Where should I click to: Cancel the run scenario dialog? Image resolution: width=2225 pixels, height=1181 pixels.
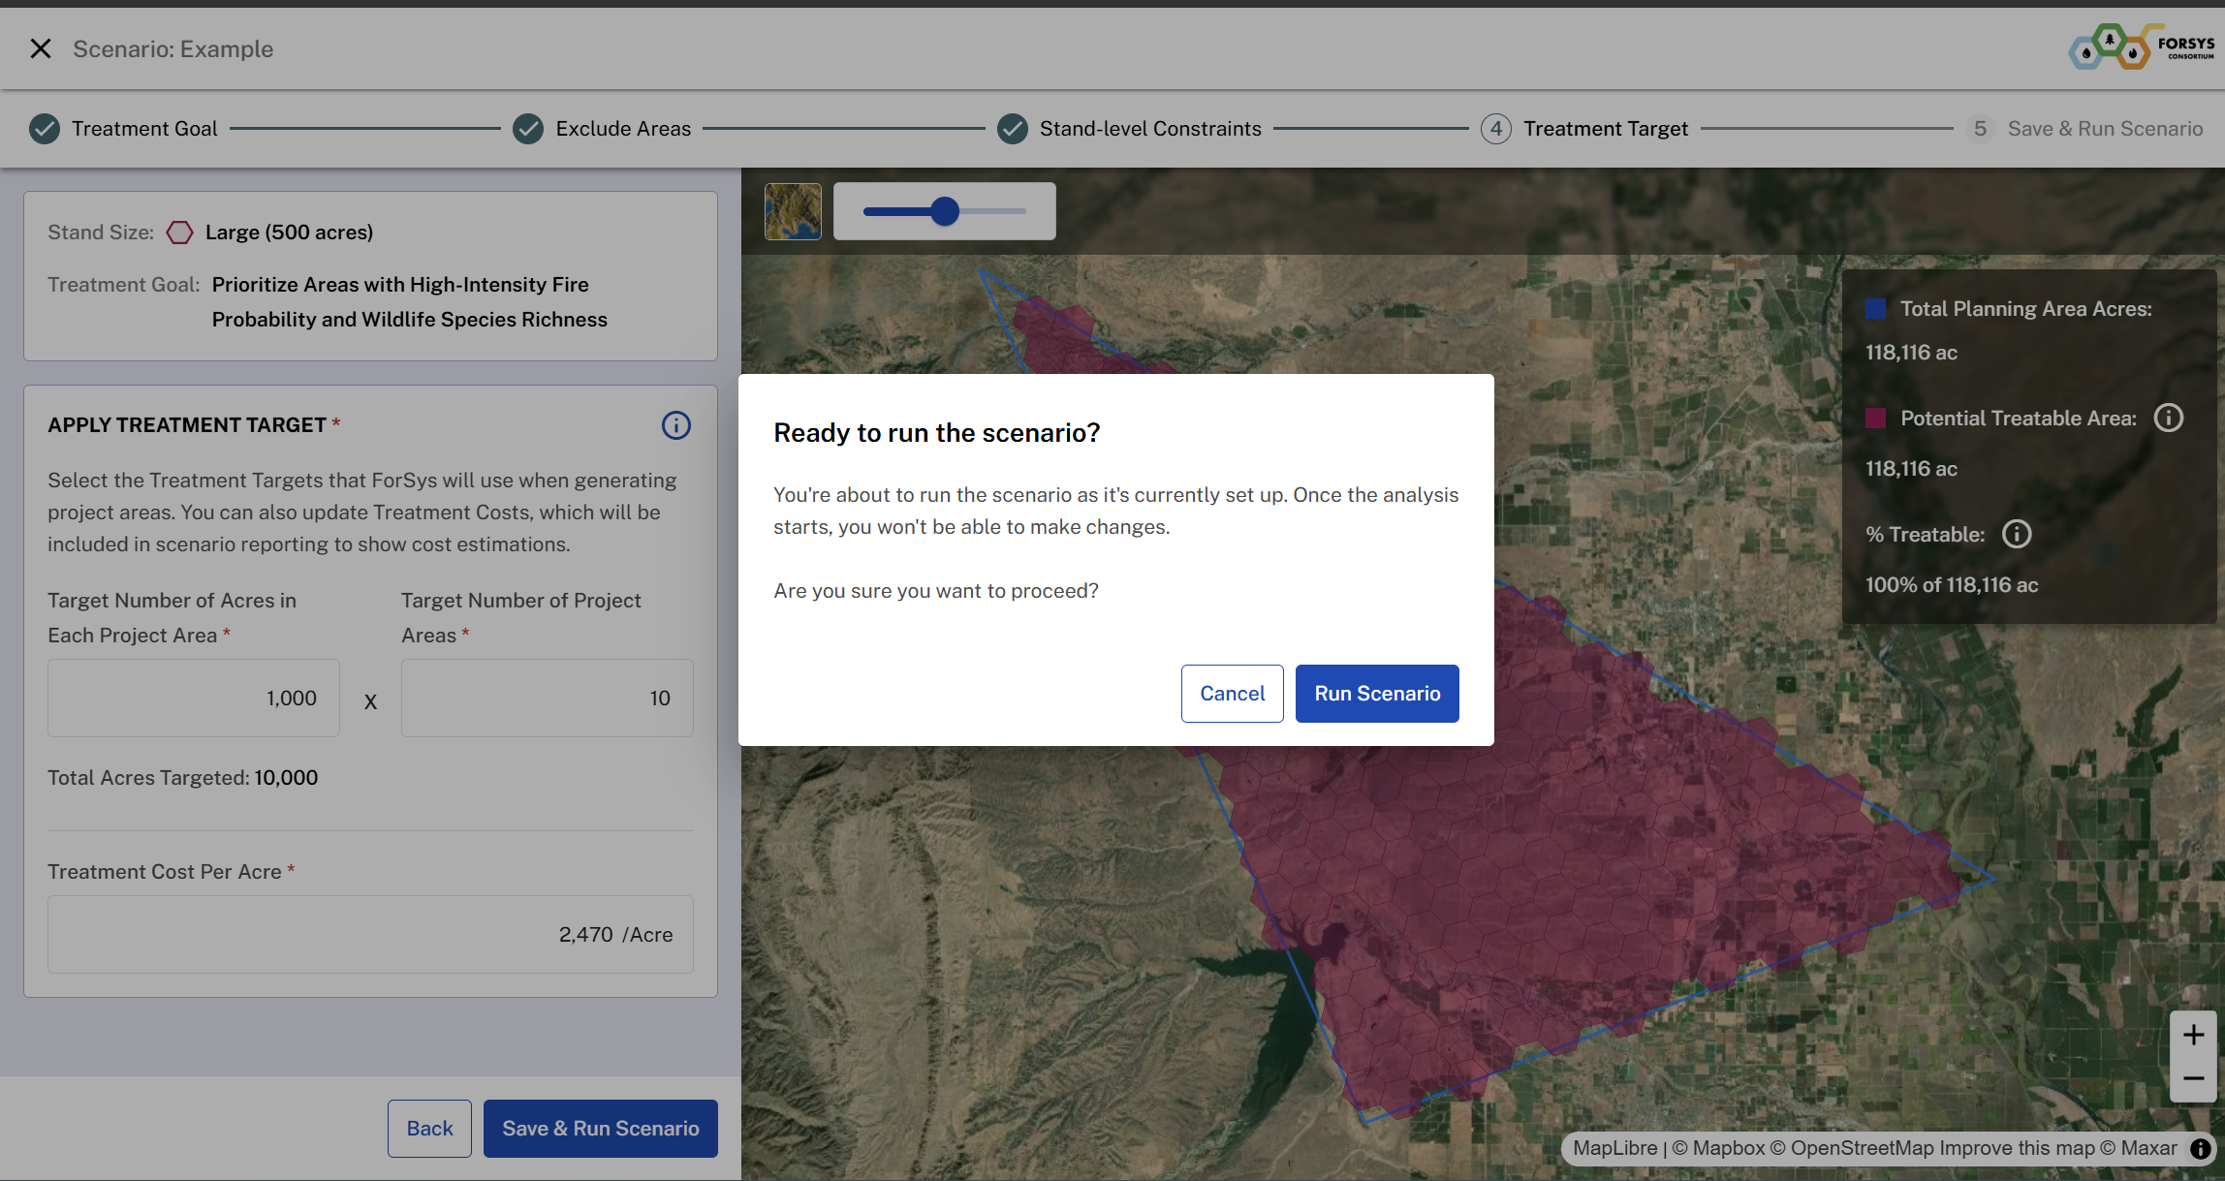(1232, 694)
